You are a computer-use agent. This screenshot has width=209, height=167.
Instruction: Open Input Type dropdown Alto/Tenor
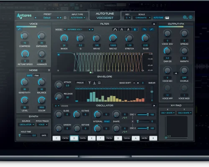pos(78,18)
